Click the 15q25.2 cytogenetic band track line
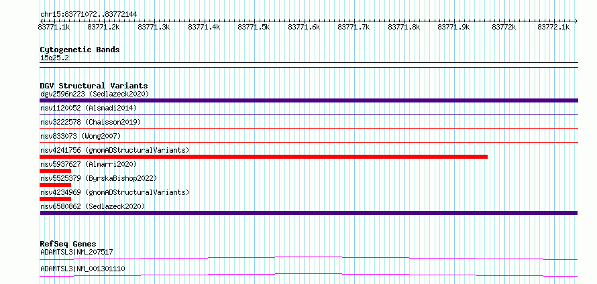 pos(309,65)
